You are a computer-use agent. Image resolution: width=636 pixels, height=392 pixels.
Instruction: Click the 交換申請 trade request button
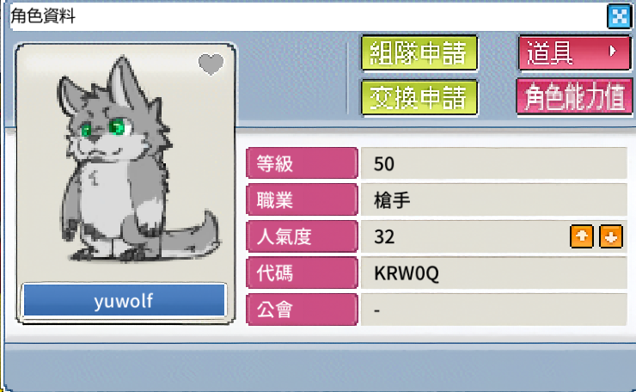click(419, 98)
